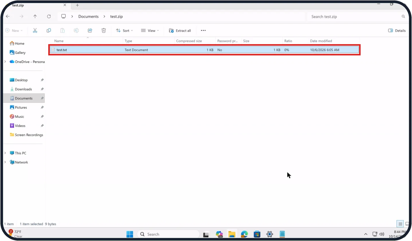Open Settings gear in taskbar
This screenshot has height=241, width=412.
click(x=269, y=234)
